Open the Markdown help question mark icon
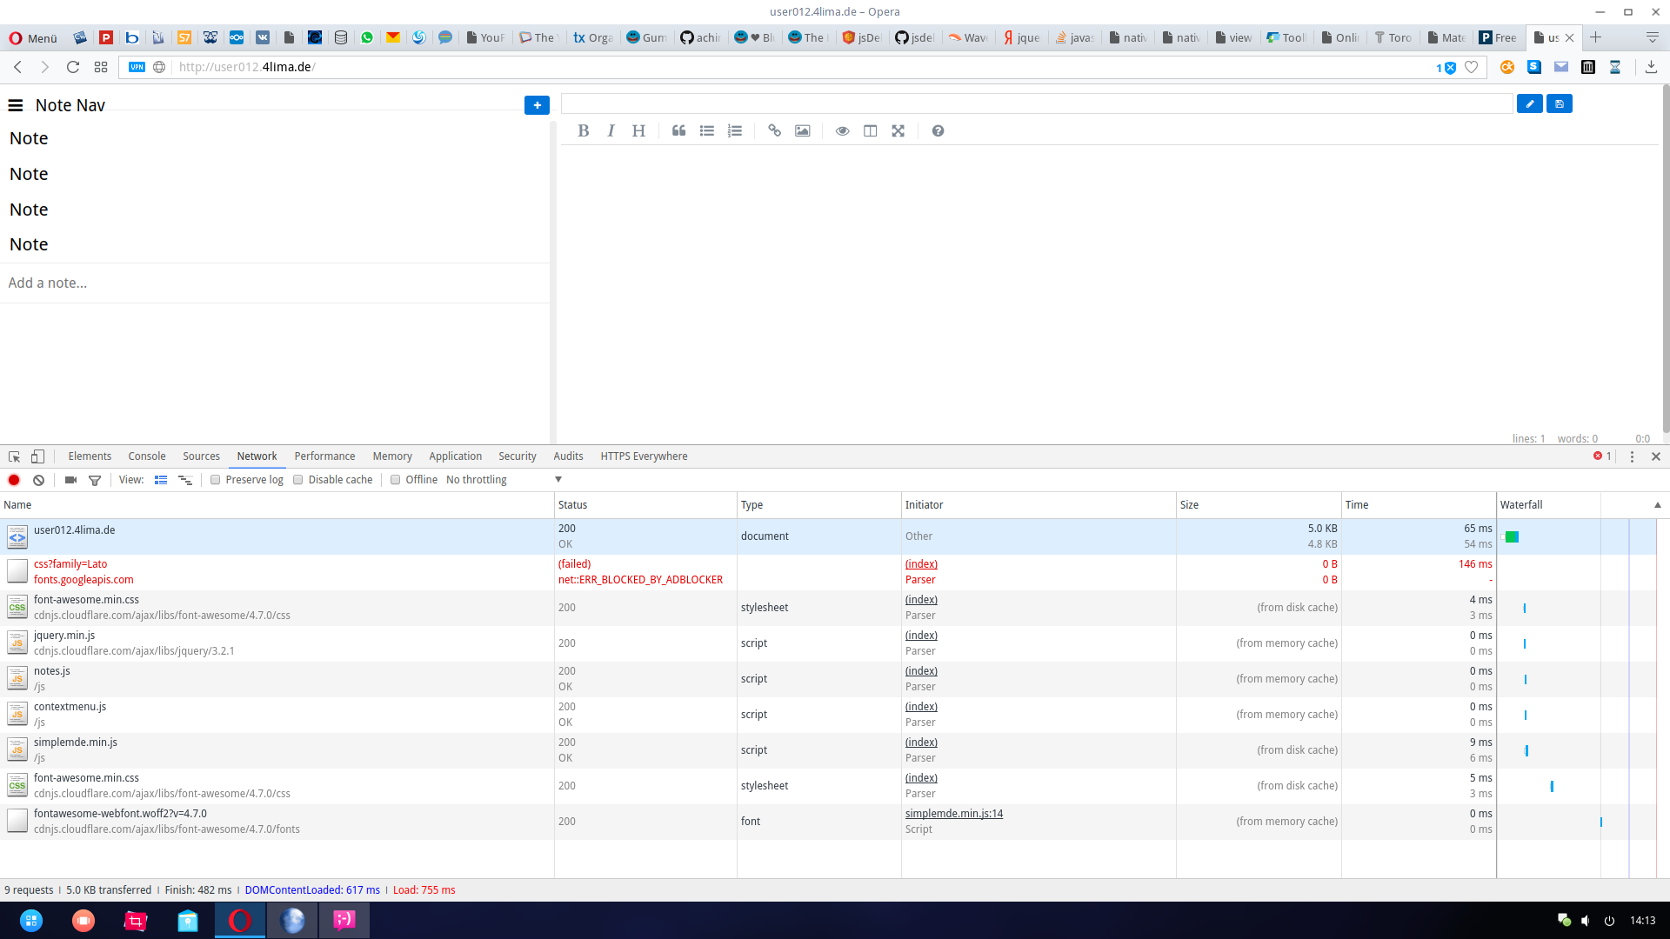Viewport: 1670px width, 939px height. pos(938,130)
